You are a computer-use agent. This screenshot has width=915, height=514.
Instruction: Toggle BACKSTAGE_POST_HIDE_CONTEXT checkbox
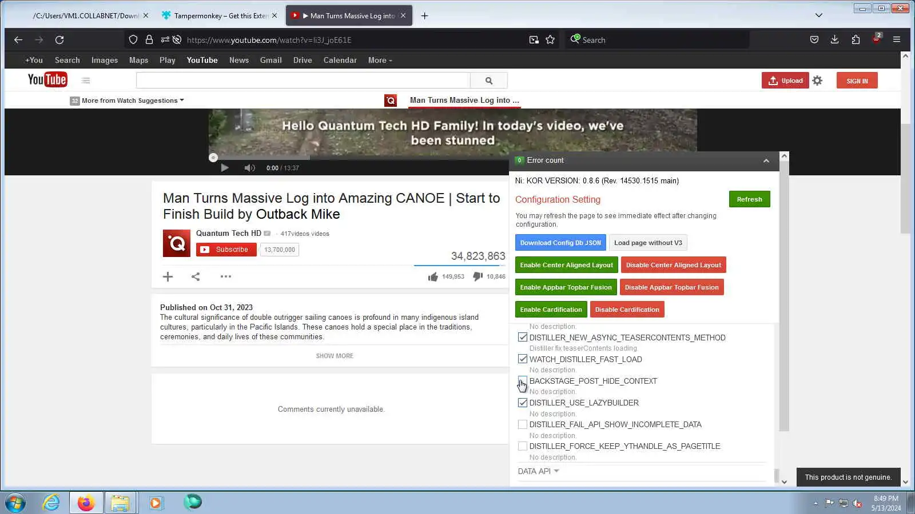tap(523, 381)
